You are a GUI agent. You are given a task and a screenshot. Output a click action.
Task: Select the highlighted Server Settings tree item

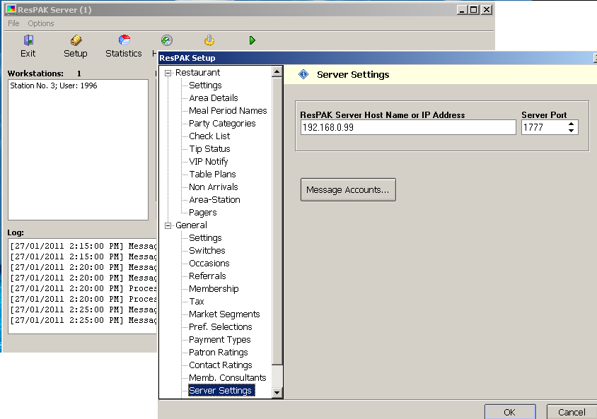(221, 391)
